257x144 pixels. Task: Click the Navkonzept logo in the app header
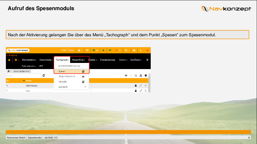tap(18, 50)
